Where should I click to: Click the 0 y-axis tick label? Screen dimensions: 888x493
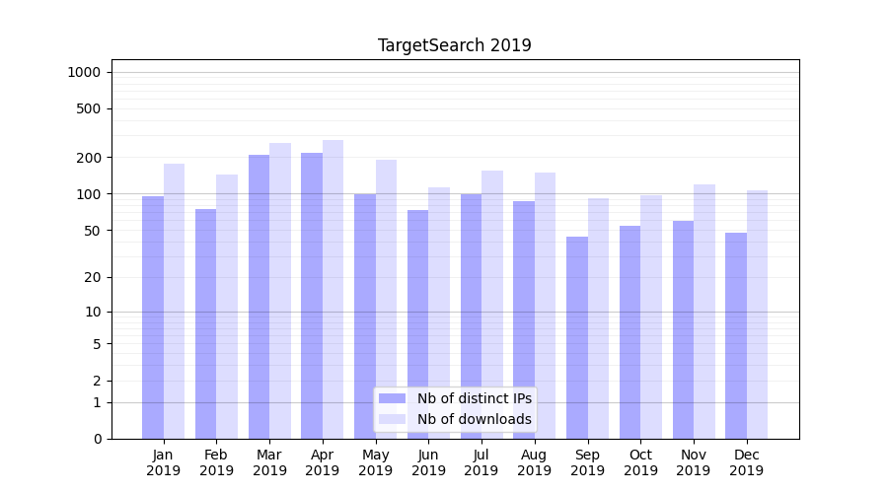[x=97, y=439]
